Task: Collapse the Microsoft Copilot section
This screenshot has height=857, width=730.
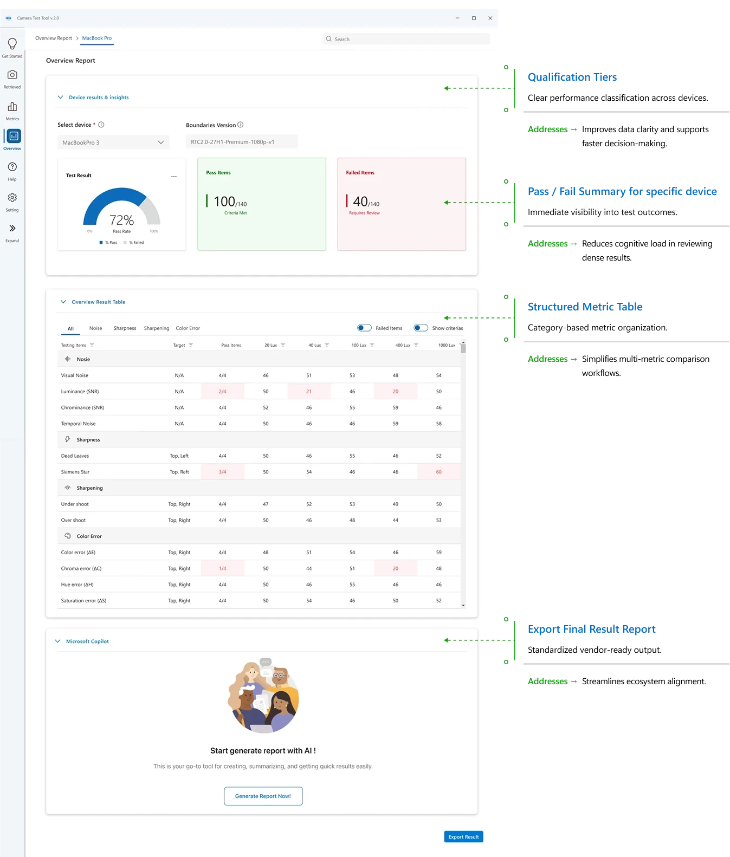Action: (x=58, y=641)
